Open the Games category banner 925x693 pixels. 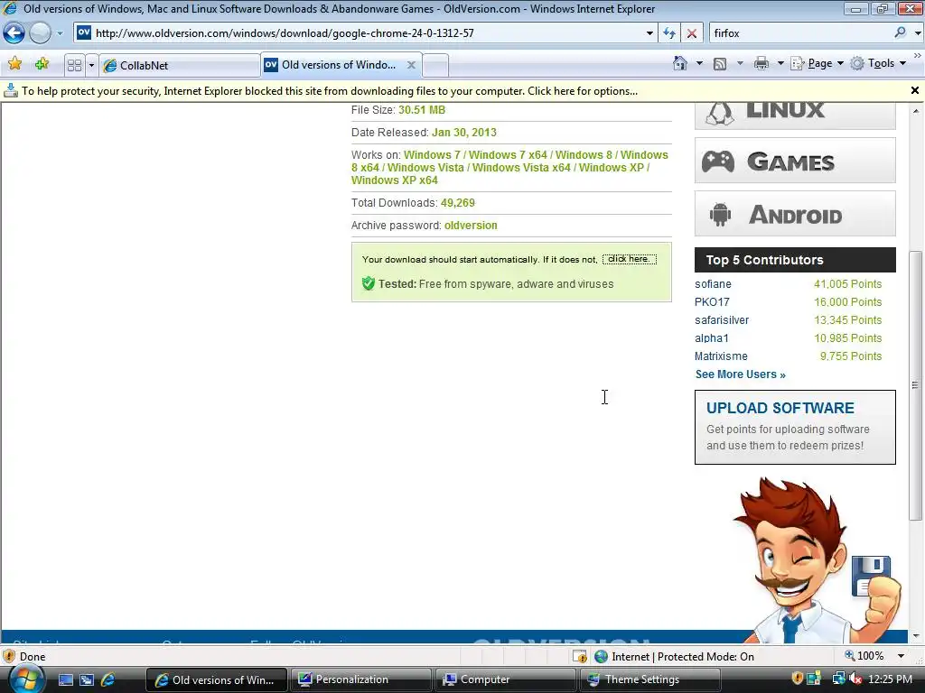tap(795, 161)
